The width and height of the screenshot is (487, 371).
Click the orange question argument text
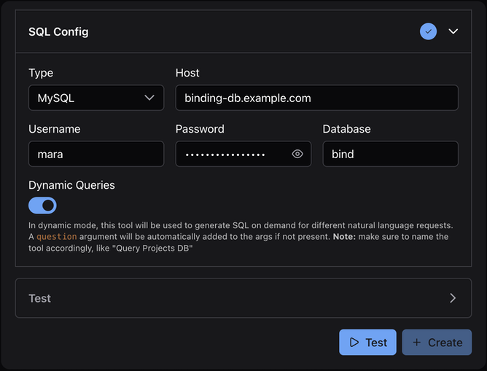click(56, 237)
